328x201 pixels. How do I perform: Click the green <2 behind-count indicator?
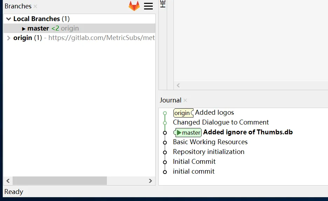coord(55,28)
